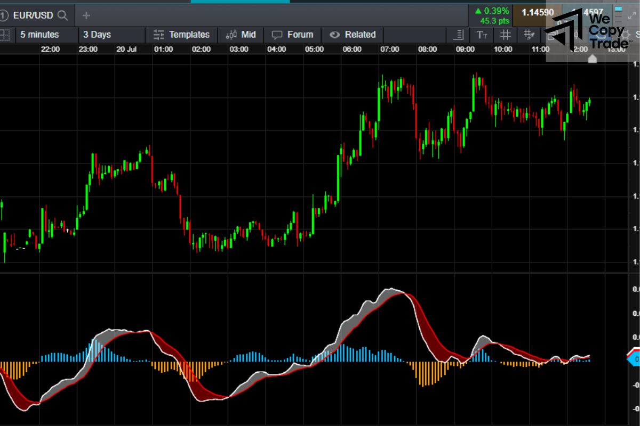The width and height of the screenshot is (640, 426).
Task: Toggle the chart link group 1 icon
Action: (x=4, y=15)
